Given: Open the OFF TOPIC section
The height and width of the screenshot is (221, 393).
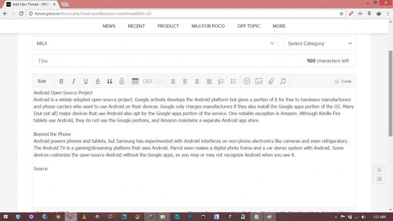Looking at the screenshot, I should click(x=249, y=26).
